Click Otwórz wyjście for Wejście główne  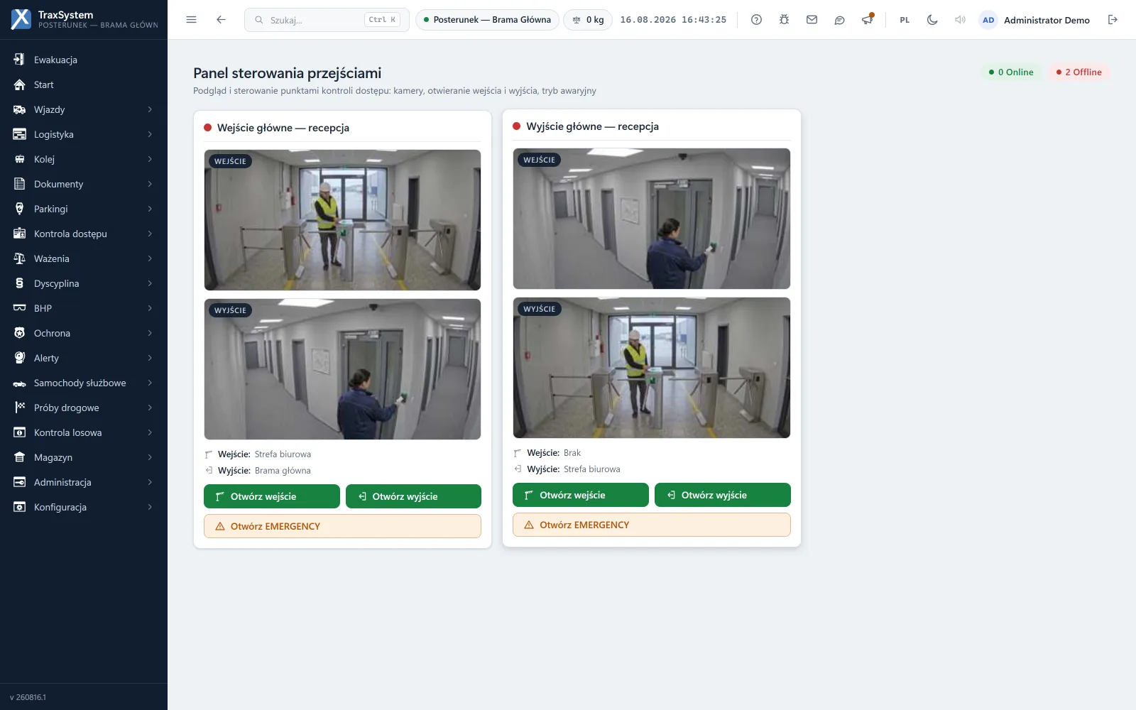pos(413,496)
